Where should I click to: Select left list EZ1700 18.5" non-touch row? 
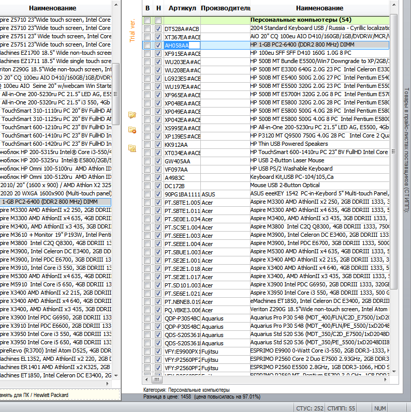coord(55,53)
